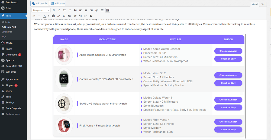Insert a horizontal line
The width and height of the screenshot is (271, 140).
pos(39,16)
